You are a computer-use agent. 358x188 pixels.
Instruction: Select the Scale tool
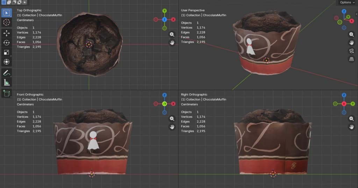click(x=6, y=52)
